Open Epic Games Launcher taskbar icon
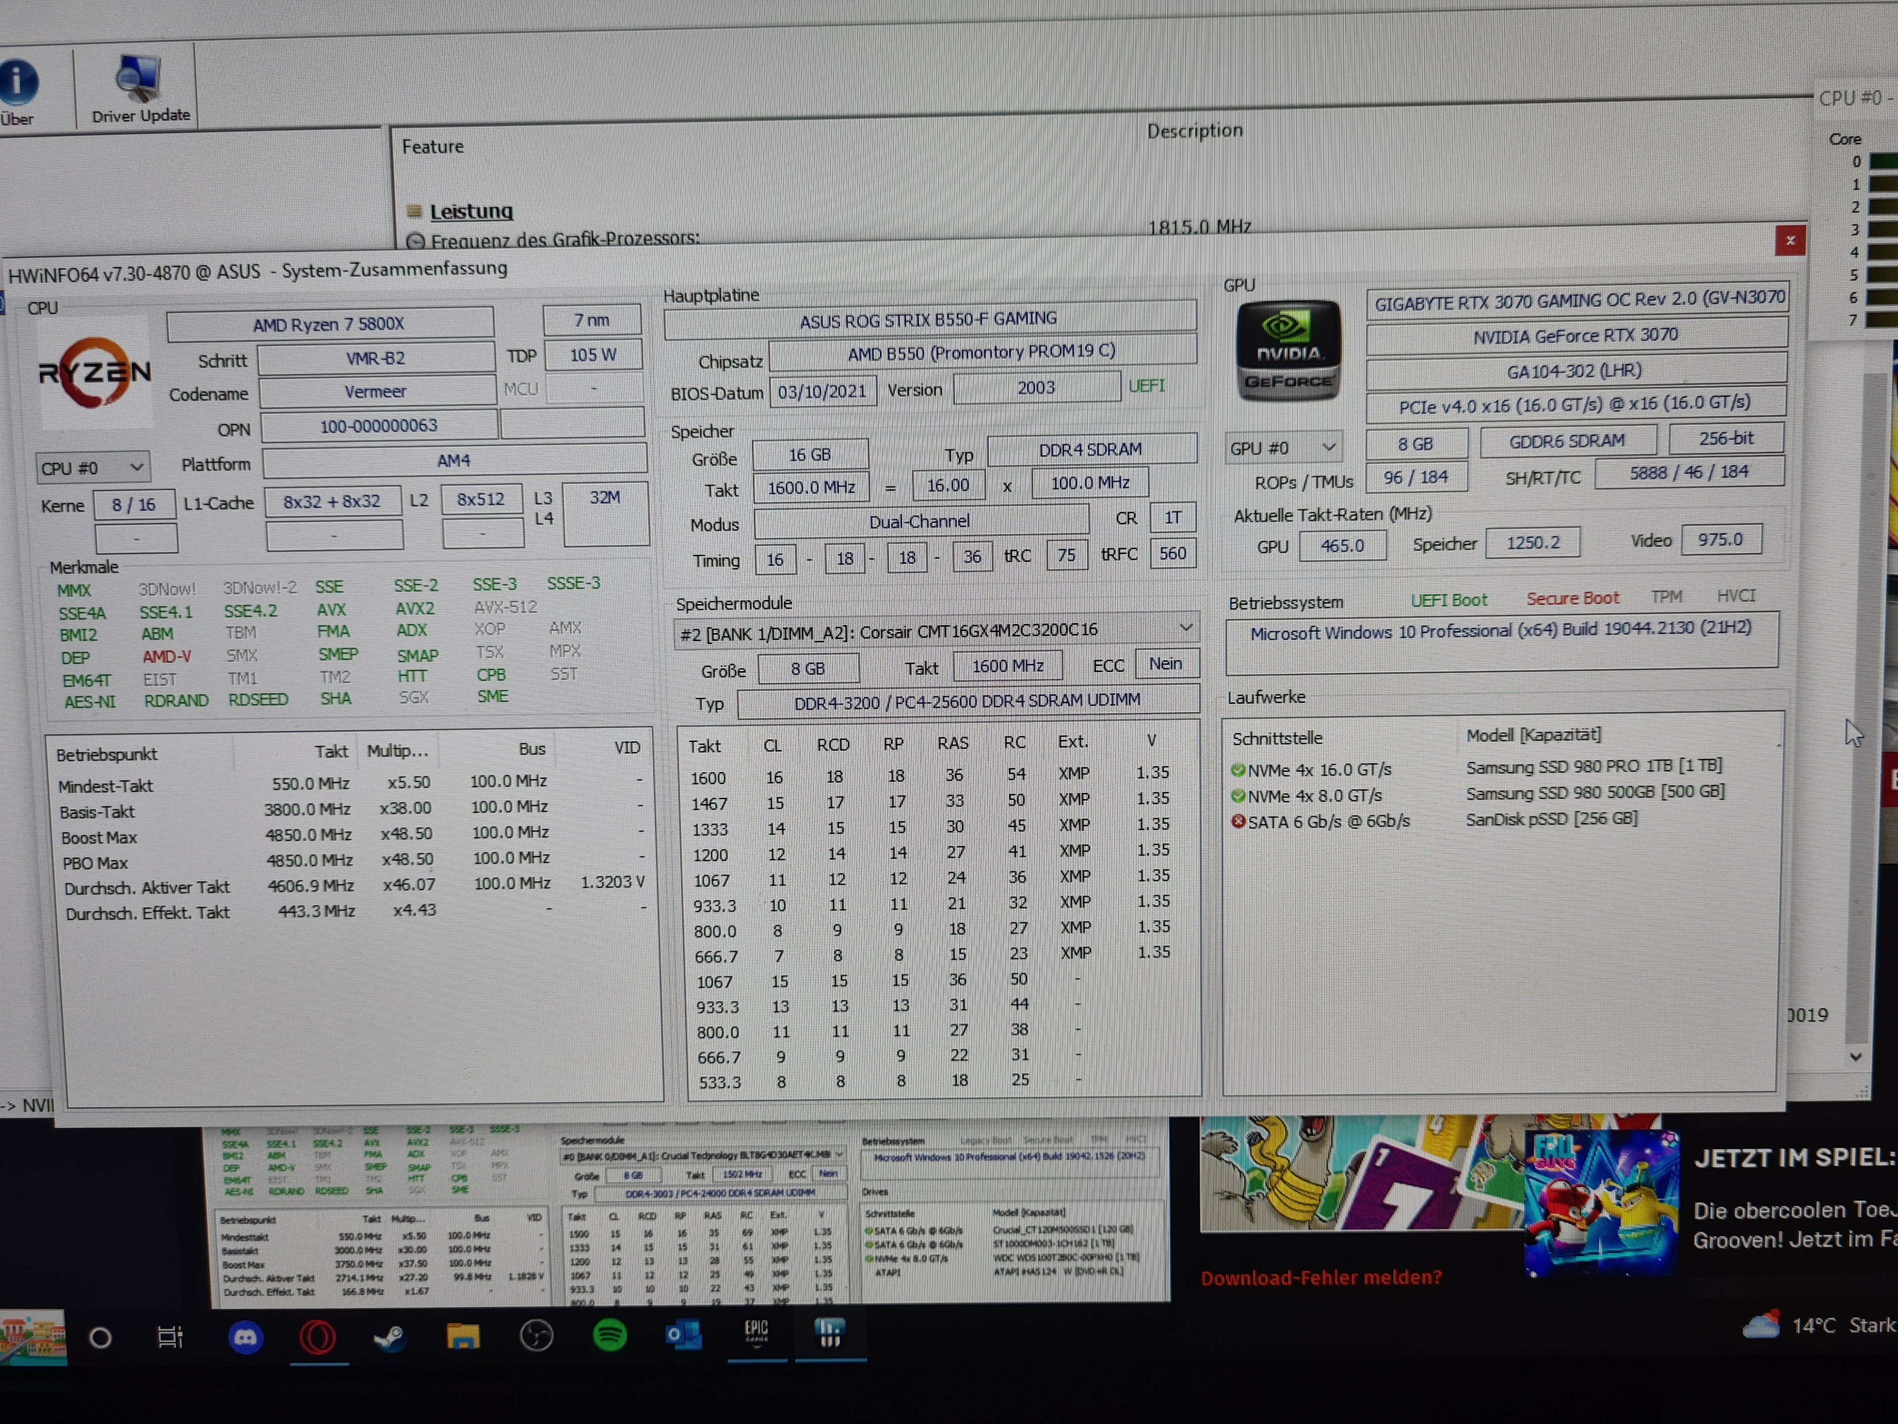 click(756, 1333)
